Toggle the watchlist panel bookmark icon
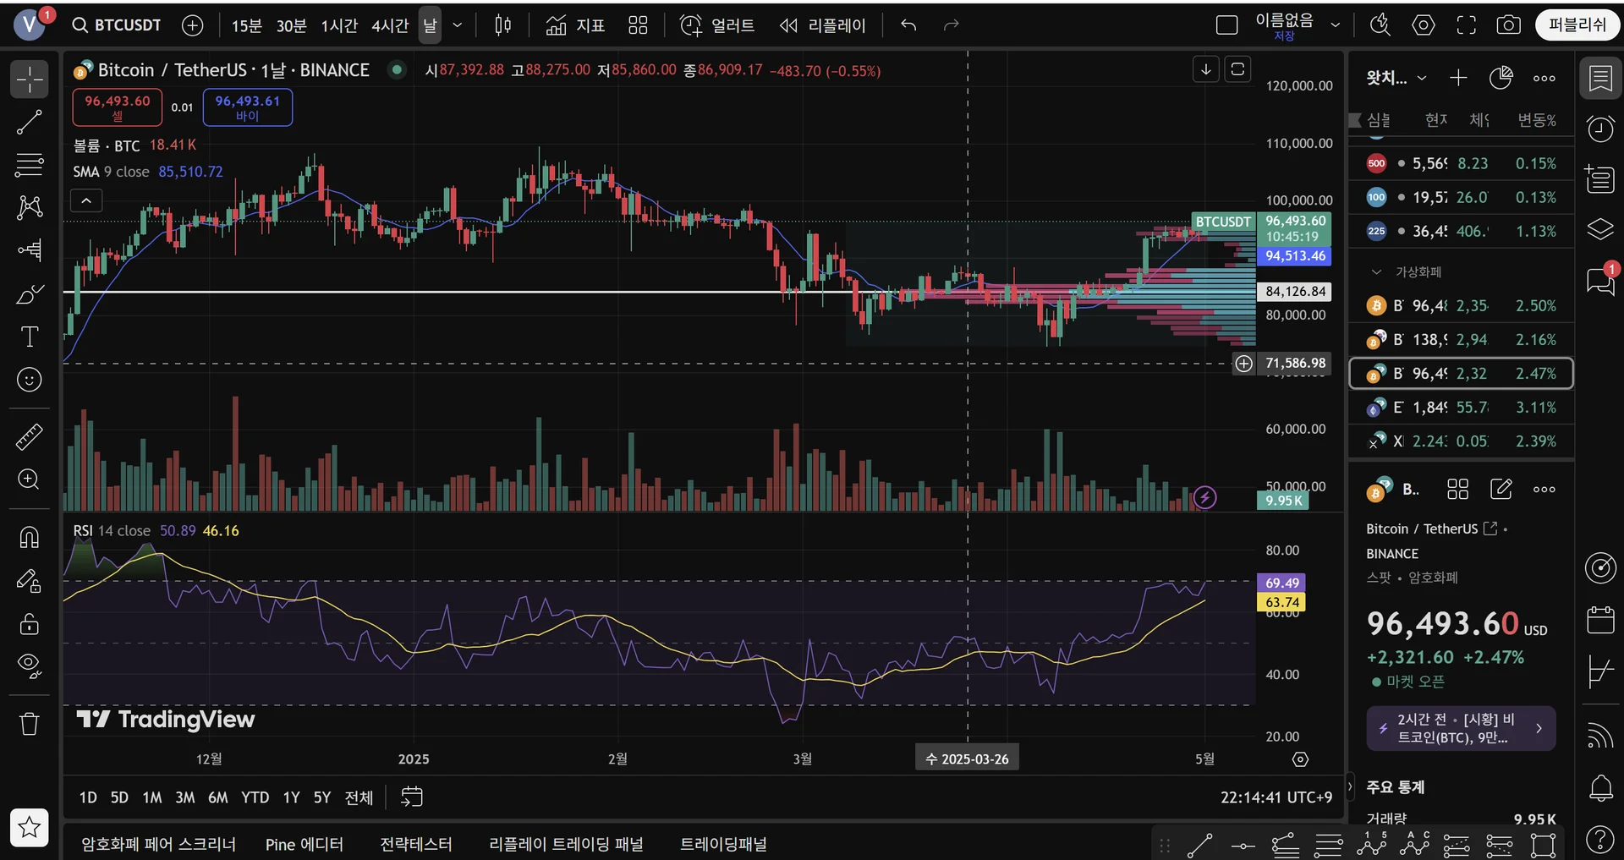This screenshot has height=860, width=1624. coord(1600,79)
